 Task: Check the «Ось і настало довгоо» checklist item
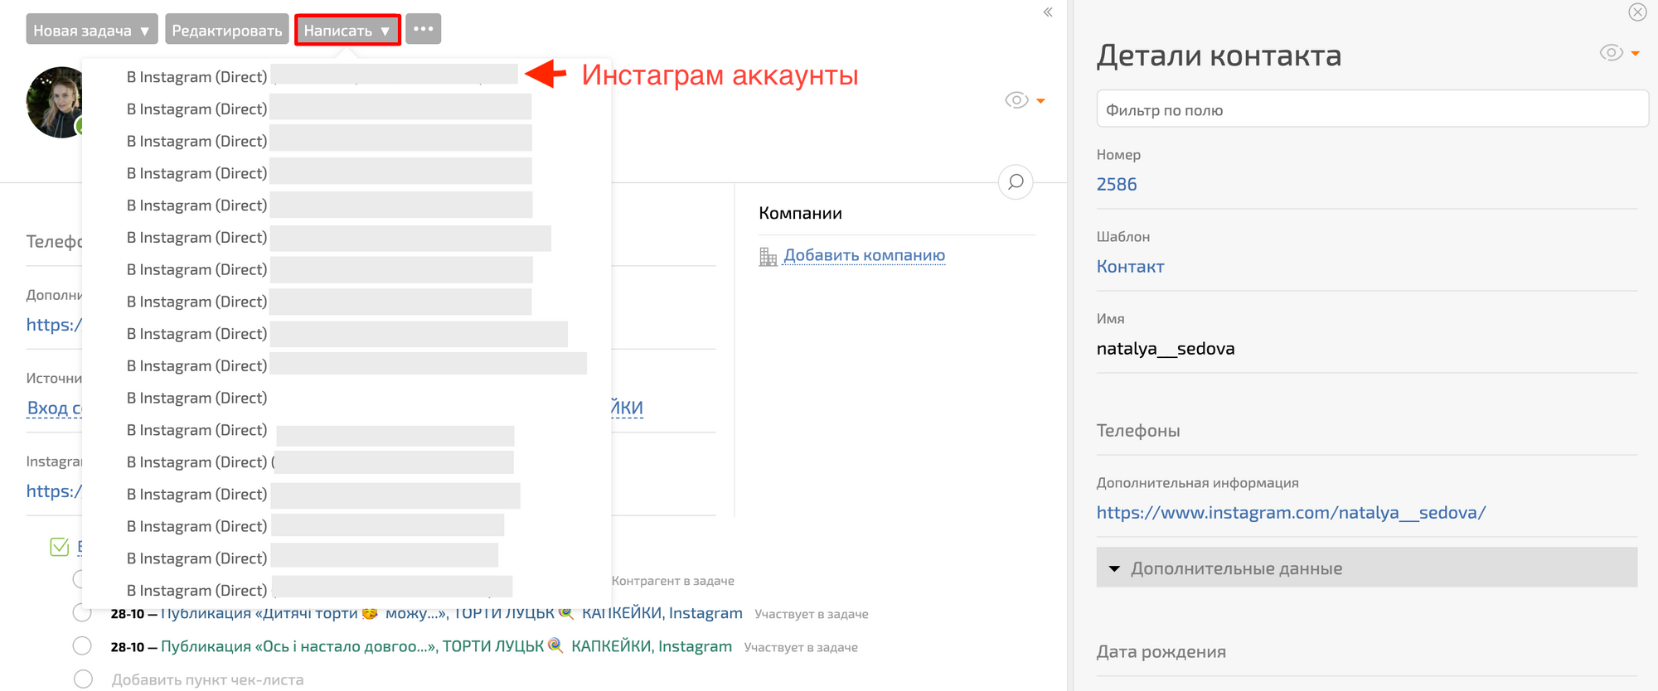tap(82, 645)
